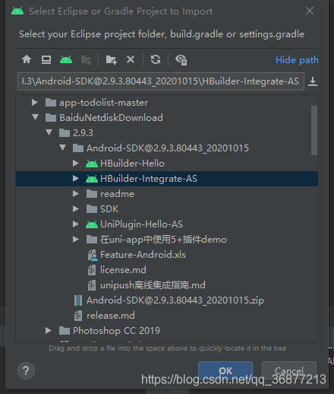Click the Android icon beside HBuilder-Hello
This screenshot has width=334, height=394.
point(92,164)
